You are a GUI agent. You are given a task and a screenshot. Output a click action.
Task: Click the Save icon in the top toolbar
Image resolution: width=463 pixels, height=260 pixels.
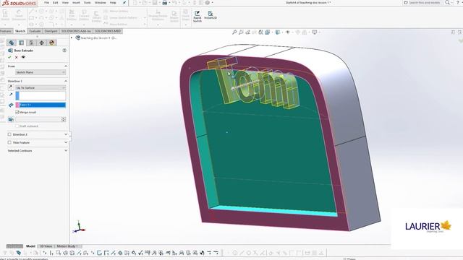point(155,3)
